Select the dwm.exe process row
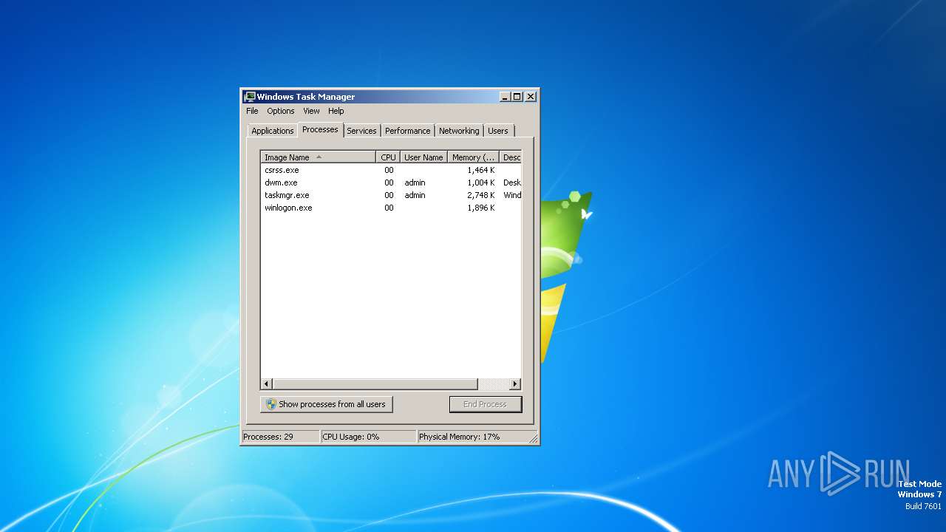The width and height of the screenshot is (946, 532). click(x=391, y=183)
